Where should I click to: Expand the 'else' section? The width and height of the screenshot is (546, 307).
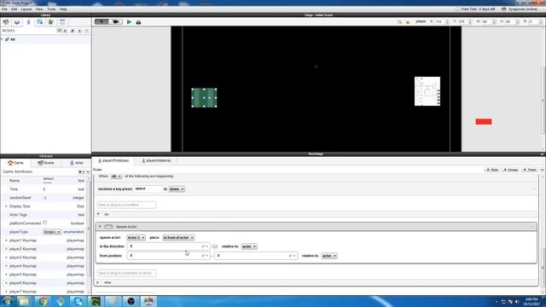coord(98,282)
